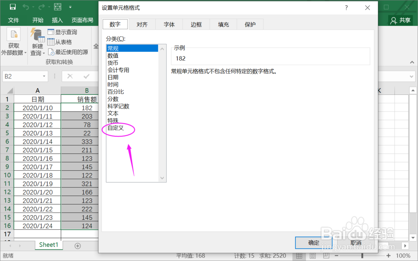Screen dimensions: 418x261
Task: Open the Name Box dropdown arrow
Action: (x=44, y=76)
